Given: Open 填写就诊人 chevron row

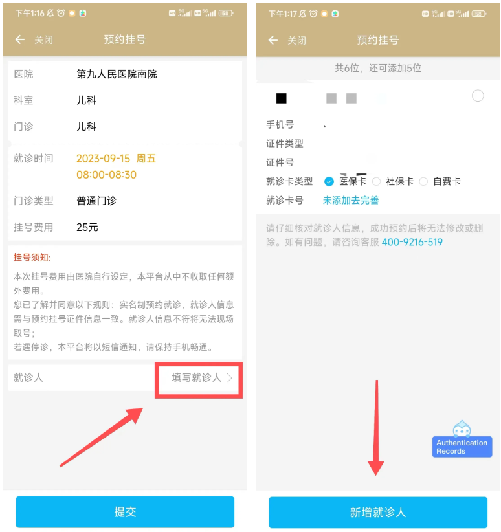Looking at the screenshot, I should click(201, 377).
